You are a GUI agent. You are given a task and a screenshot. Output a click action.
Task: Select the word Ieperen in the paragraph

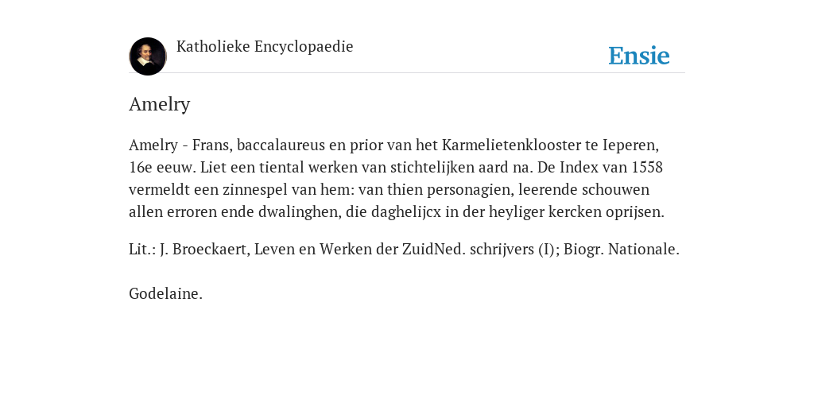coord(630,145)
